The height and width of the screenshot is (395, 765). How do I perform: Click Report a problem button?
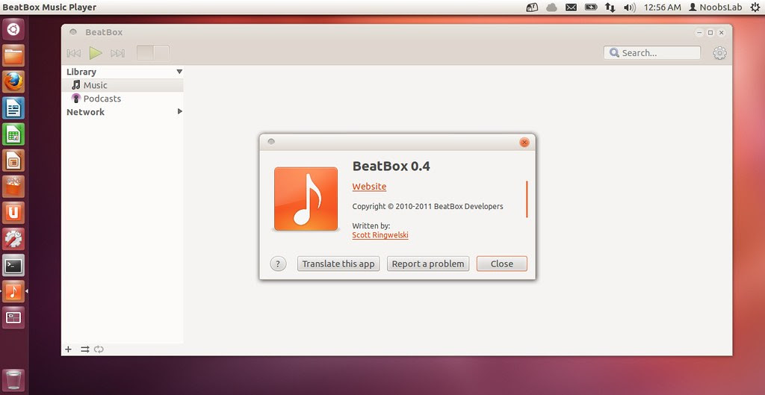tap(428, 264)
